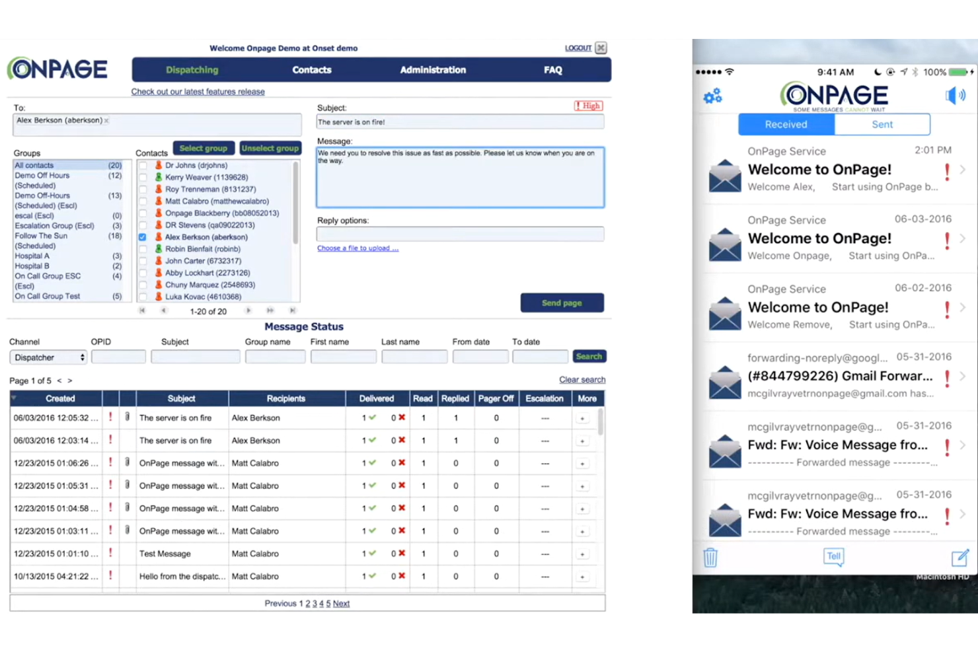The image size is (978, 652).
Task: Click the Send page button
Action: point(562,303)
